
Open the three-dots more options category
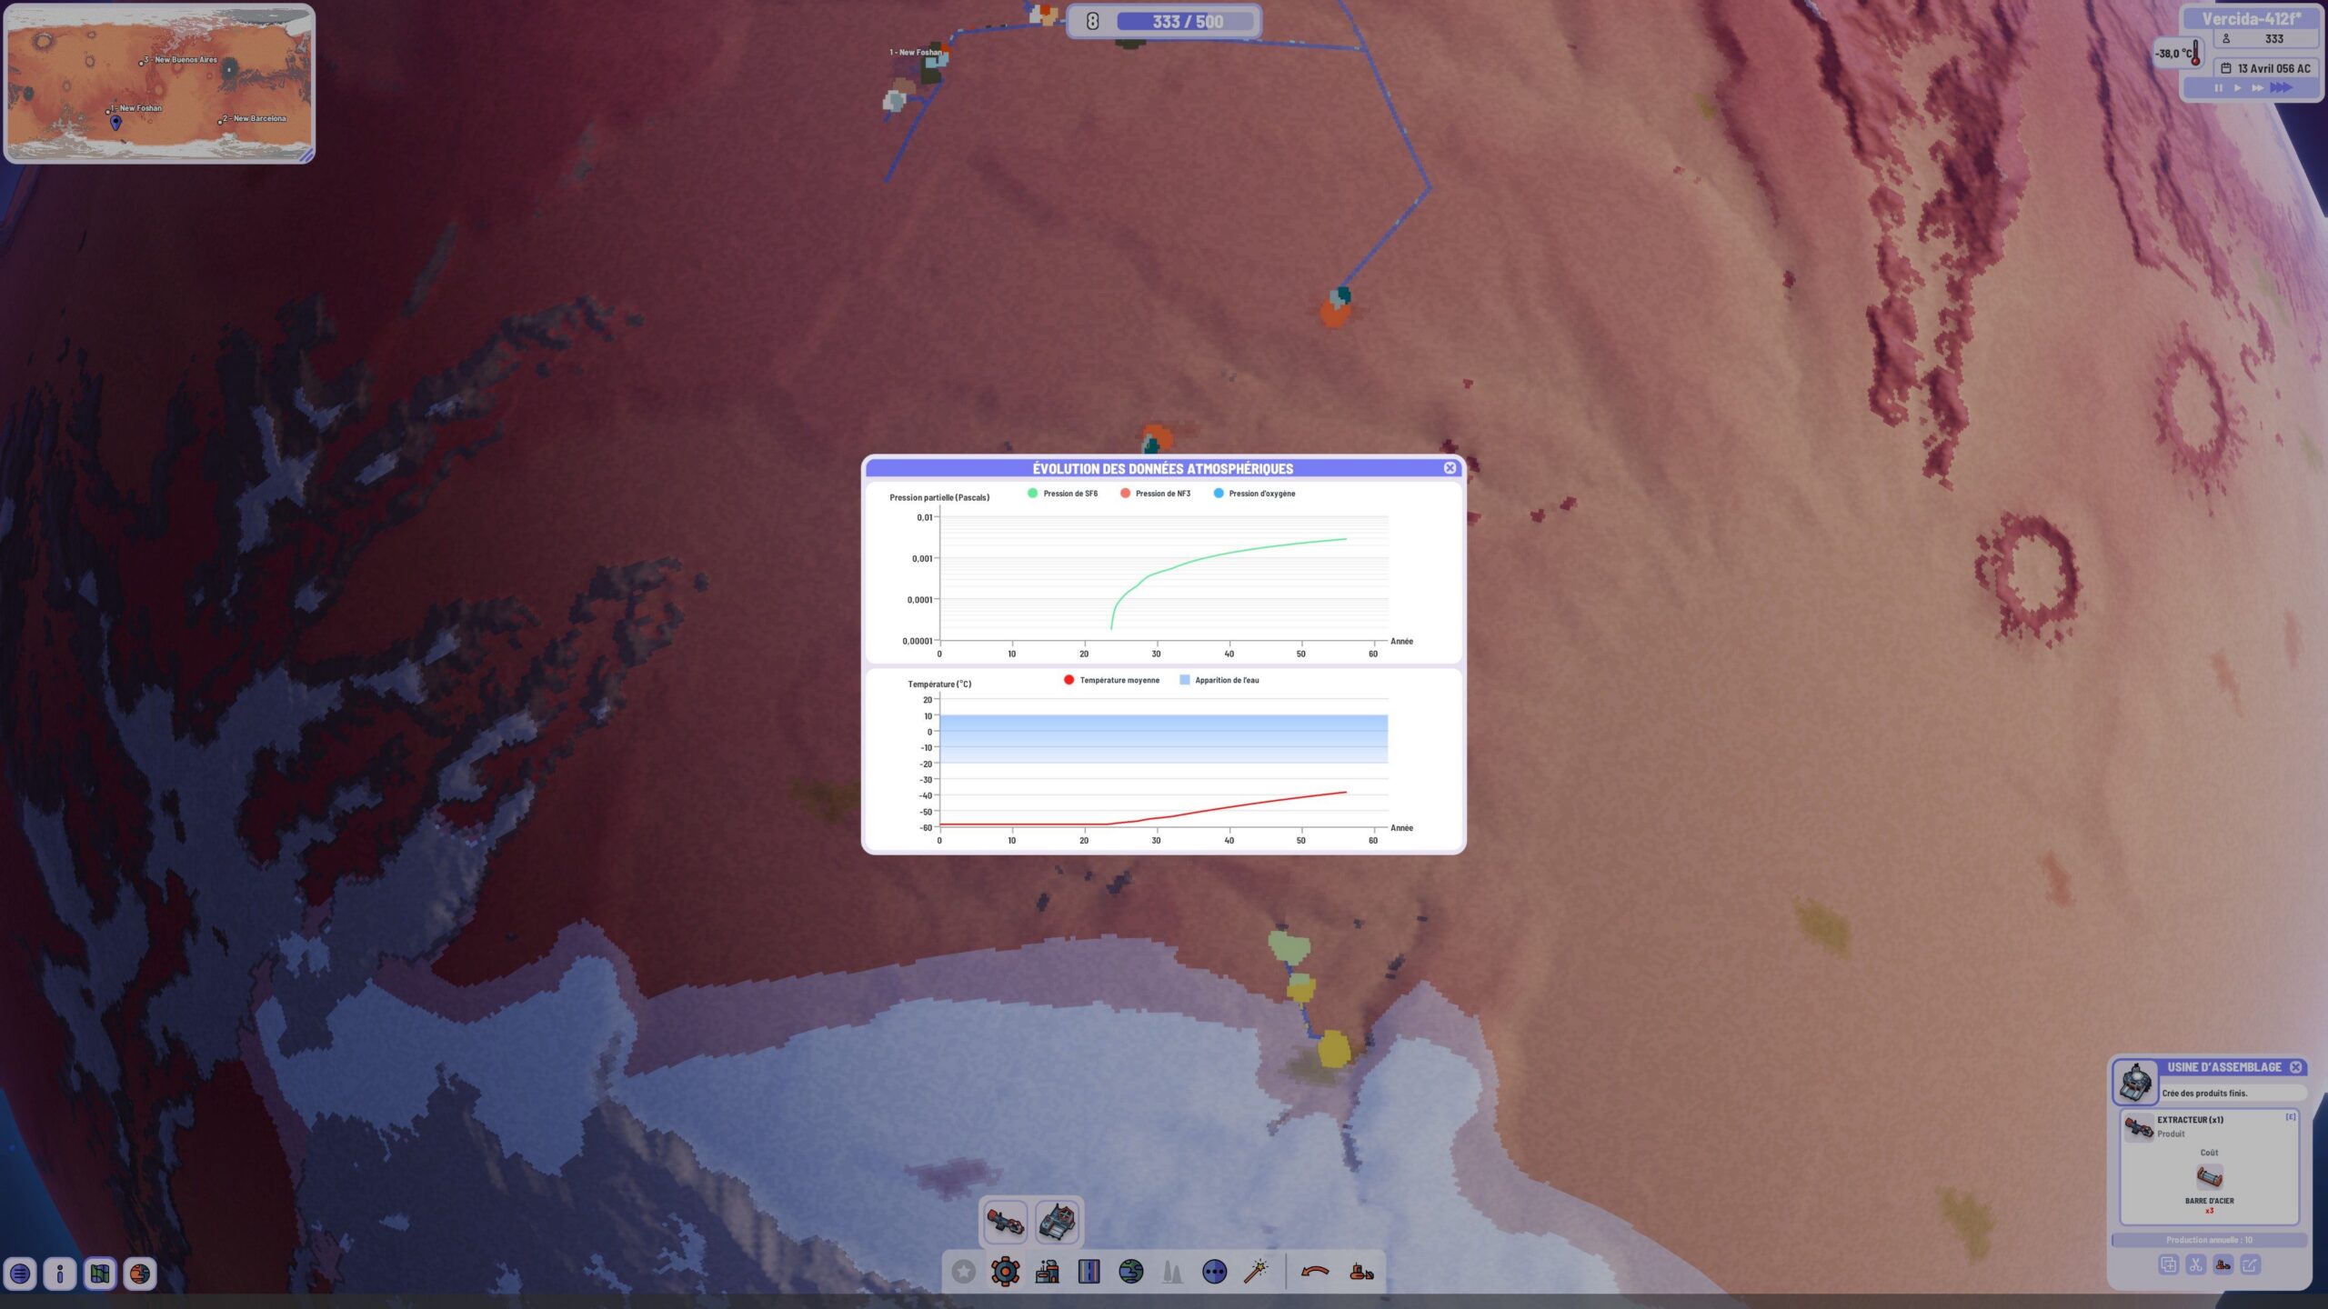(1214, 1272)
